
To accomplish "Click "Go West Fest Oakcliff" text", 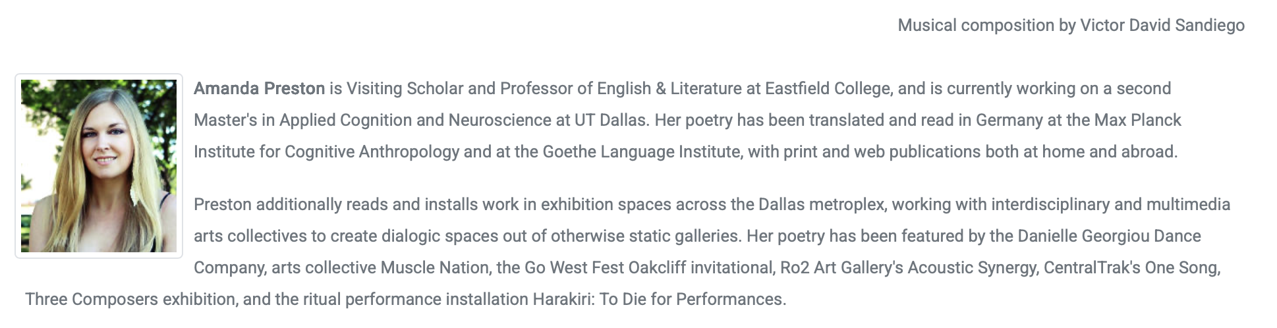I will pos(605,268).
